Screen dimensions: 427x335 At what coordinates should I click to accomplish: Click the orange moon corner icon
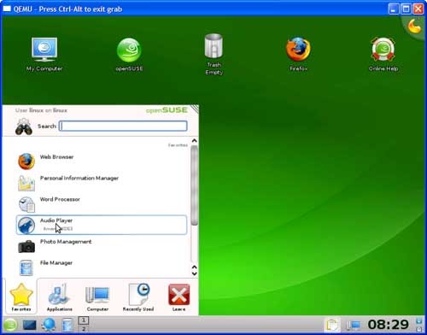click(414, 26)
